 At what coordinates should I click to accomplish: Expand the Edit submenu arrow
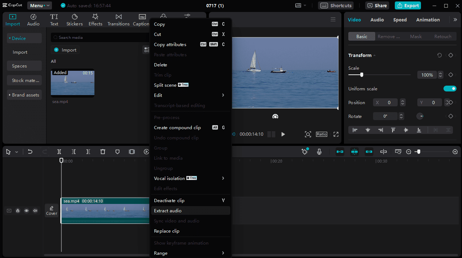coord(223,95)
